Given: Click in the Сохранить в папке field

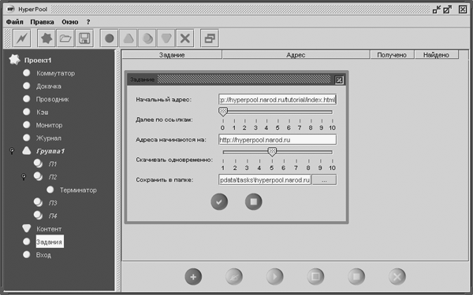Looking at the screenshot, I should 265,179.
